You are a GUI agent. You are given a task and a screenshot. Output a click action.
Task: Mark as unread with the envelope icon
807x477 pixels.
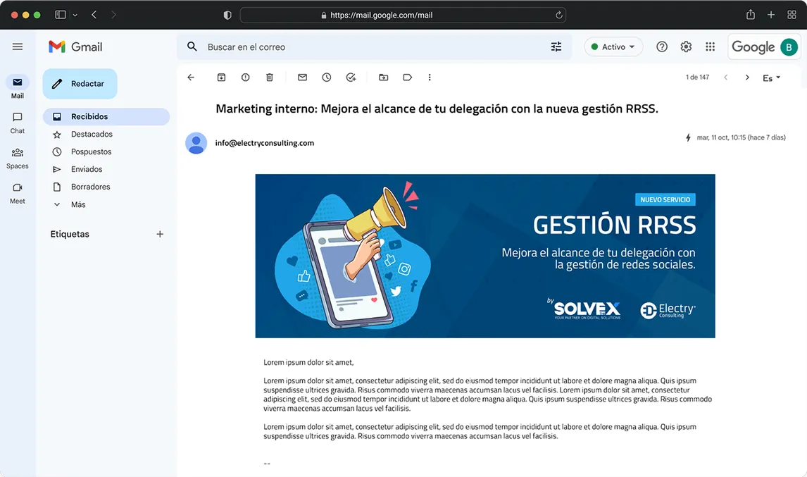click(302, 78)
